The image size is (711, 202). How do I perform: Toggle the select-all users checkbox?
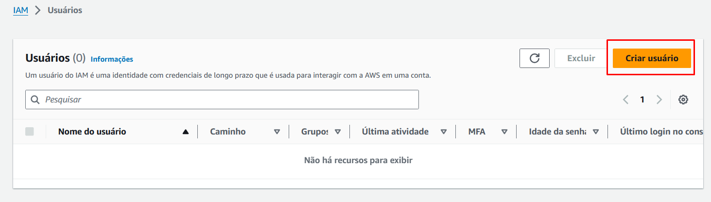(x=30, y=131)
